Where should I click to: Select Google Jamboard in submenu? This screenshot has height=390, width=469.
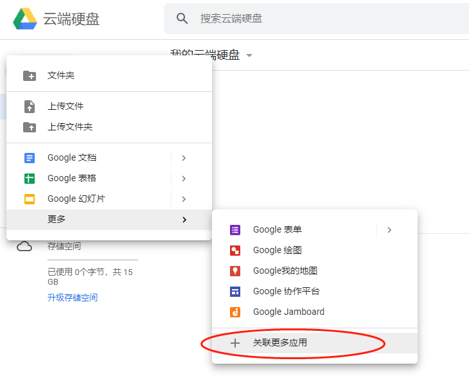315,312
